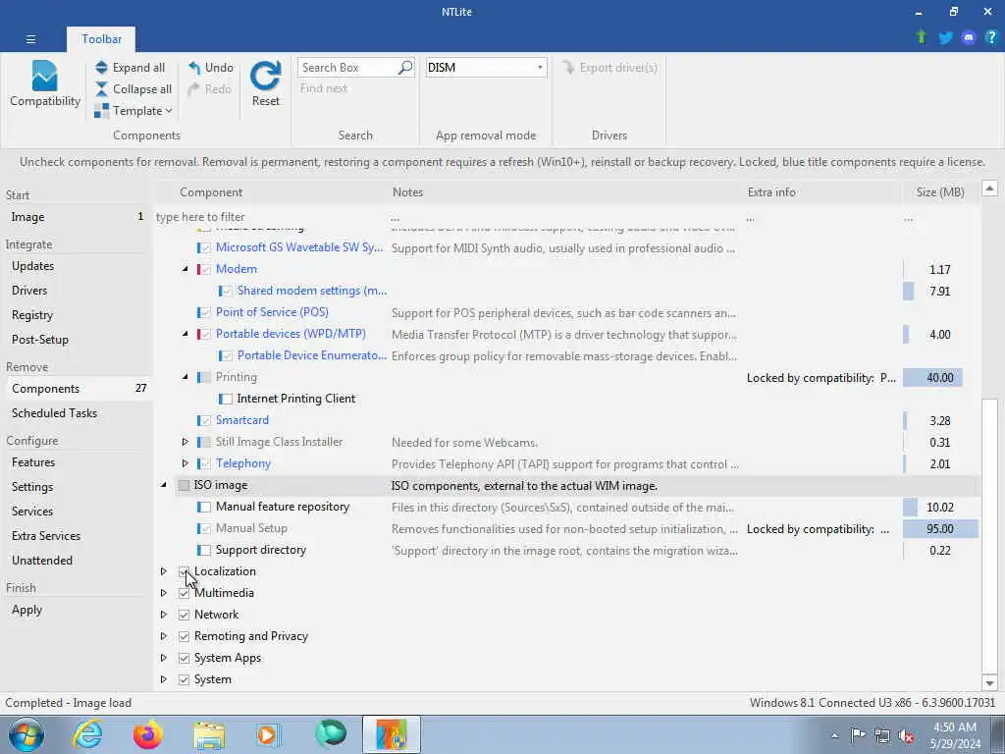This screenshot has height=754, width=1005.
Task: Collapse Portable devices (WPD/MTP) node
Action: [x=185, y=334]
